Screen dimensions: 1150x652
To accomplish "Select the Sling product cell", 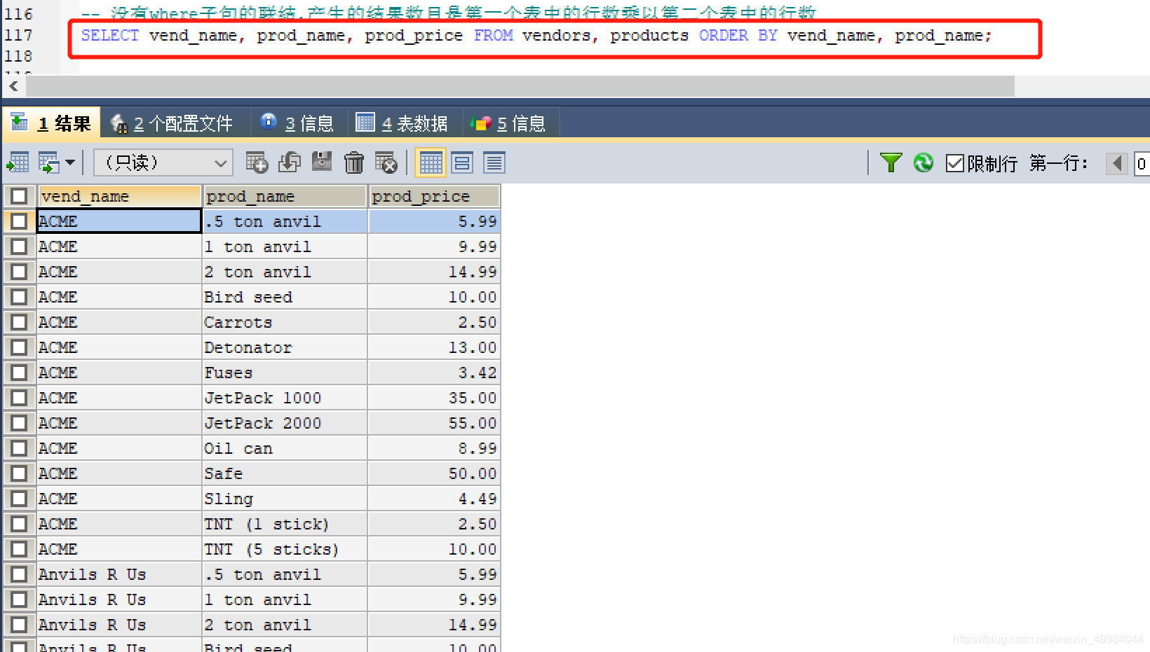I will click(285, 499).
